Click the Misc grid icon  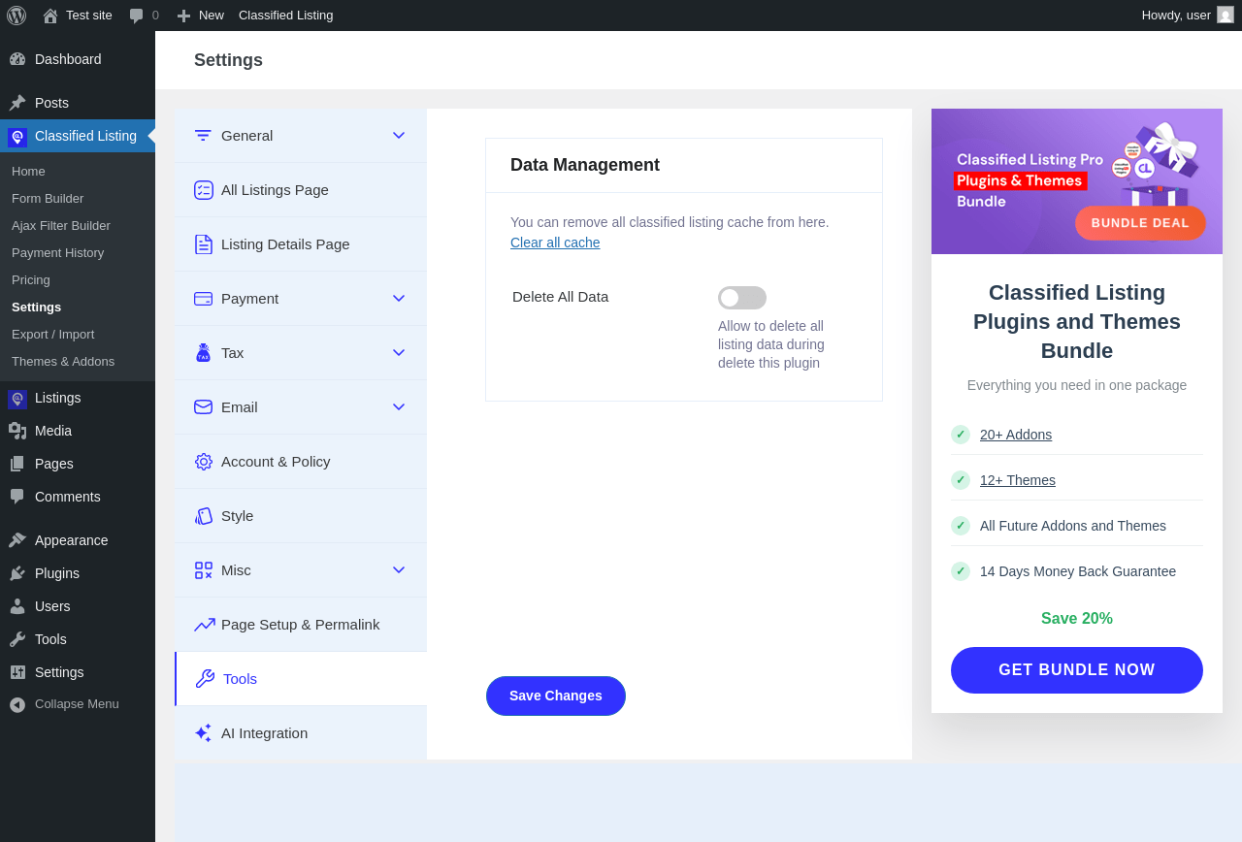(203, 570)
